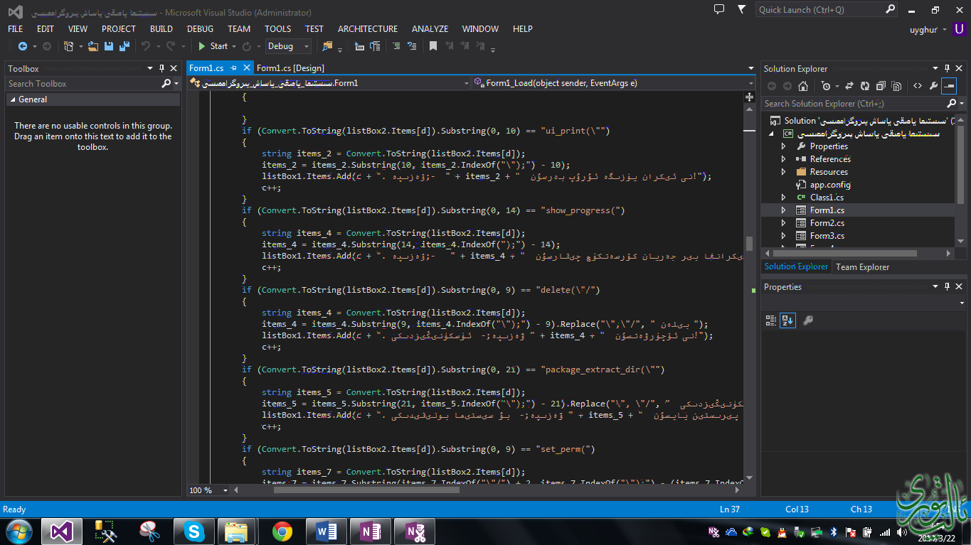Click the Save All toolbar icon

click(x=124, y=46)
